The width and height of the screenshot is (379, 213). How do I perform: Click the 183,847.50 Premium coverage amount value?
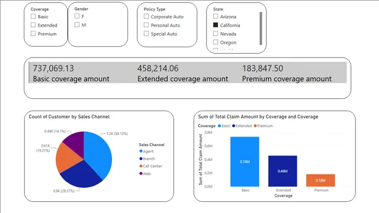click(263, 69)
